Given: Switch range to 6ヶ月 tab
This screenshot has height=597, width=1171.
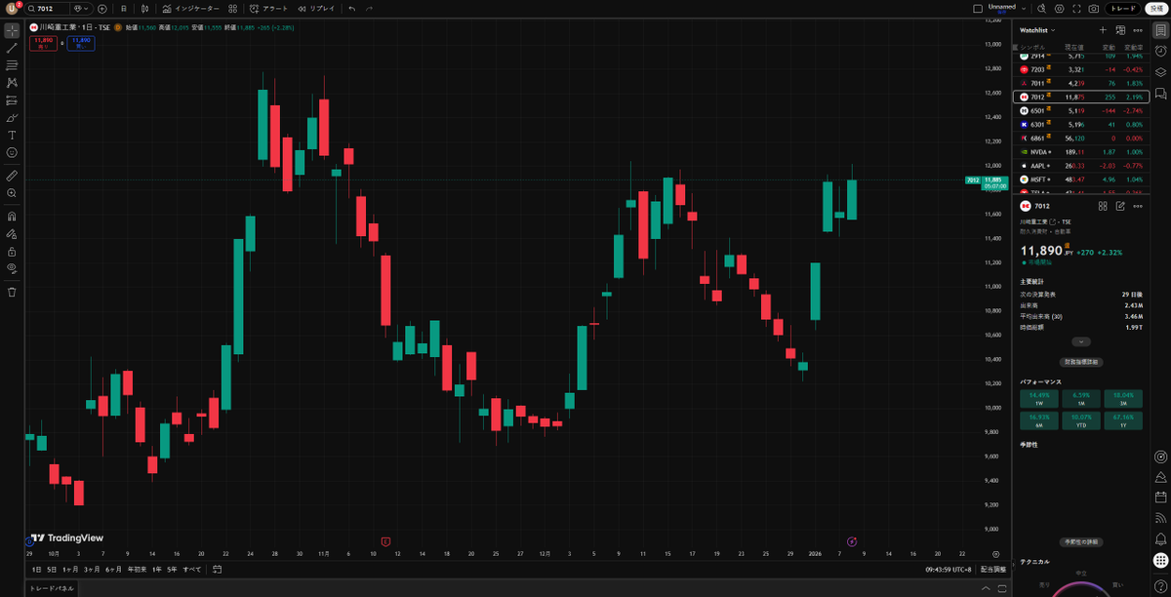Looking at the screenshot, I should tap(113, 569).
